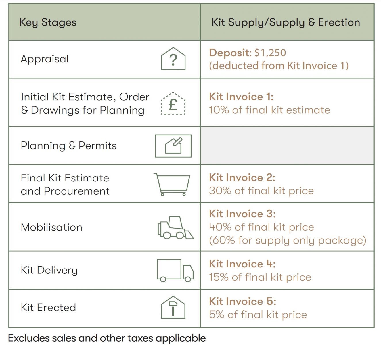Select the Kit Invoice 1 heading
Screen dimensions: 381x345
click(x=241, y=97)
